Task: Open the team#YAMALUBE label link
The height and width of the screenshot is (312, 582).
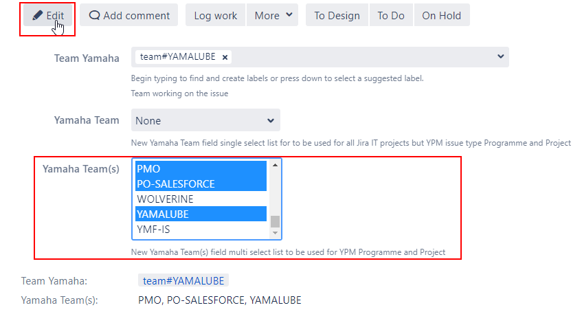Action: pyautogui.click(x=183, y=280)
